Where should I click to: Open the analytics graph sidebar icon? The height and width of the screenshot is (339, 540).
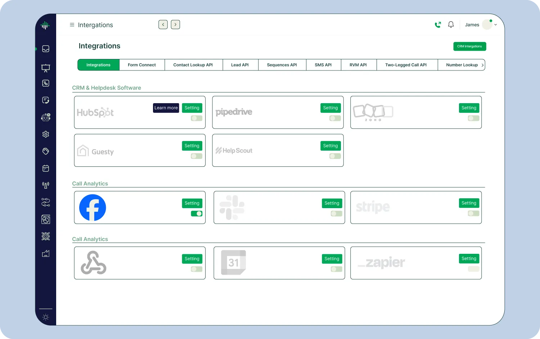click(x=46, y=253)
